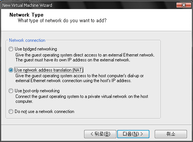
Task: Click the 'Do not use a network connection' label
Action: coord(44,111)
